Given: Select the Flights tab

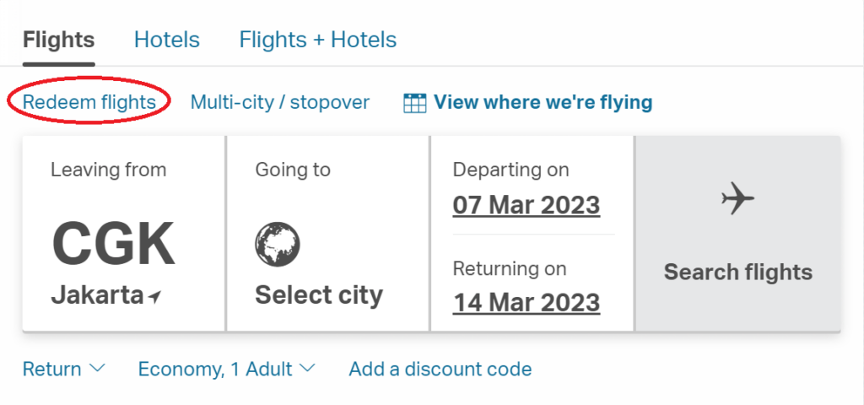Looking at the screenshot, I should click(x=59, y=40).
